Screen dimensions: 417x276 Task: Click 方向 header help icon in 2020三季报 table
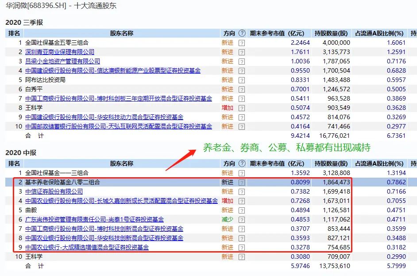tap(242, 33)
